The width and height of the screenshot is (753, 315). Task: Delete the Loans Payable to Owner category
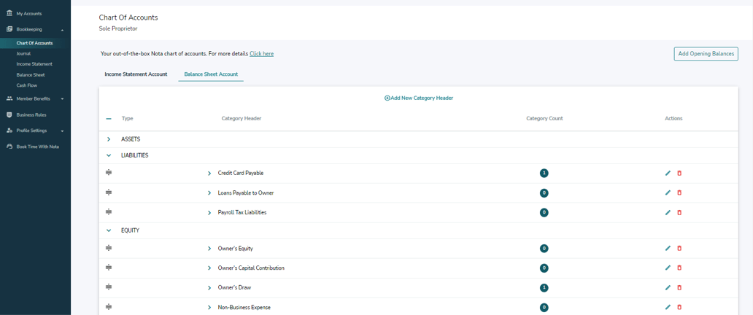[x=679, y=193]
